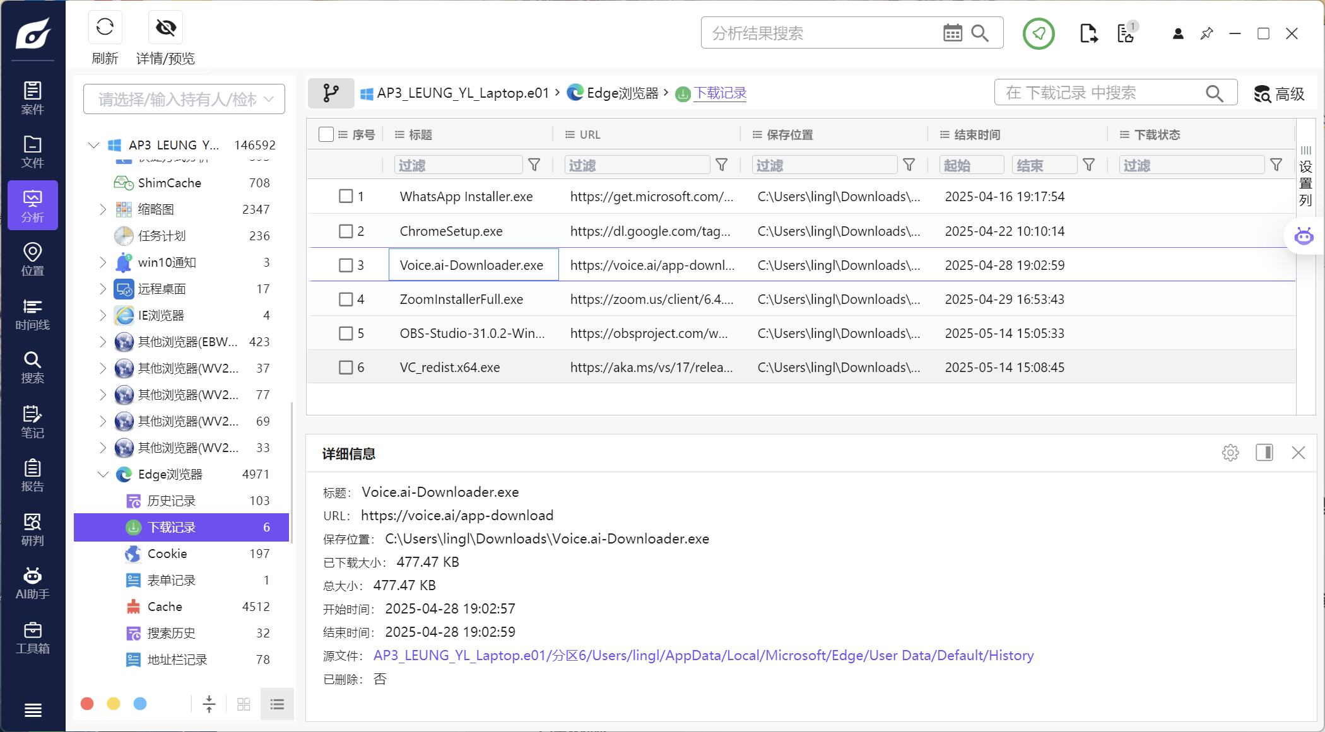
Task: Collapse the Edge浏览器 tree node
Action: tap(103, 474)
